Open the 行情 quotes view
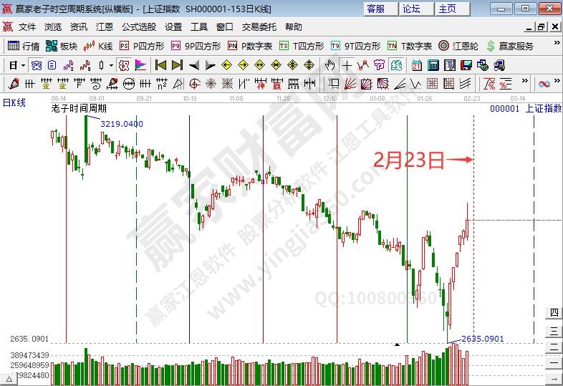This screenshot has height=386, width=563. point(24,46)
